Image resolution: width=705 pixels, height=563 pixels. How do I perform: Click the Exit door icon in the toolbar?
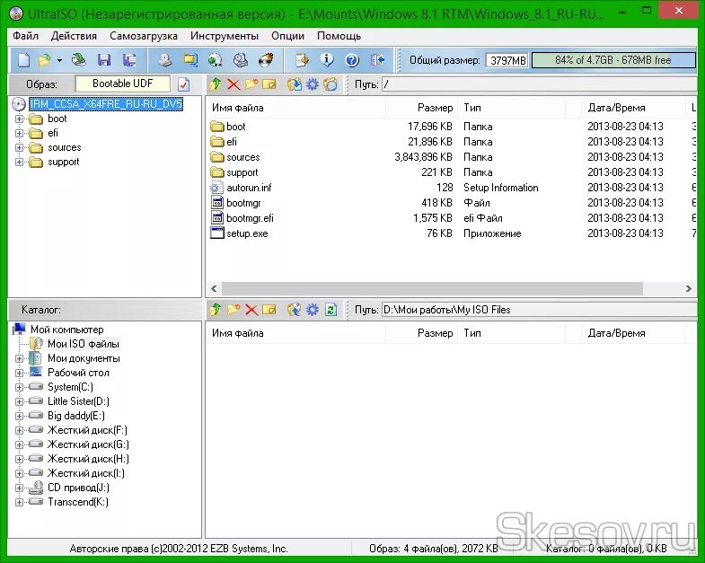pos(377,60)
